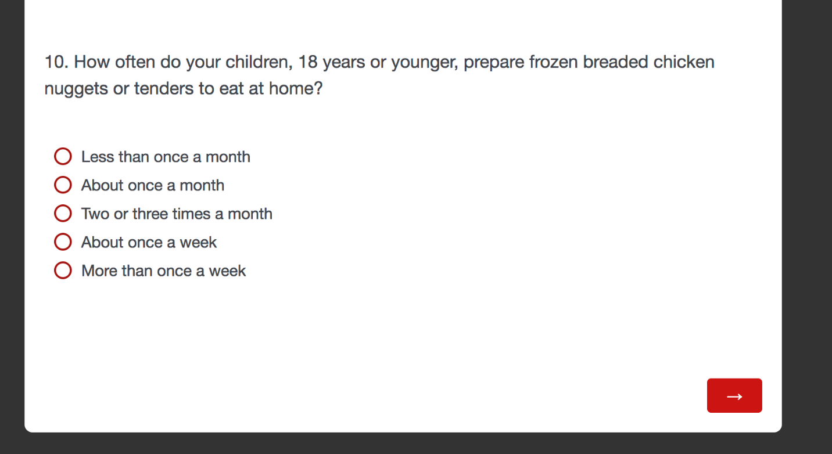Mark the "About once a week" radio button
The height and width of the screenshot is (454, 832).
[63, 242]
